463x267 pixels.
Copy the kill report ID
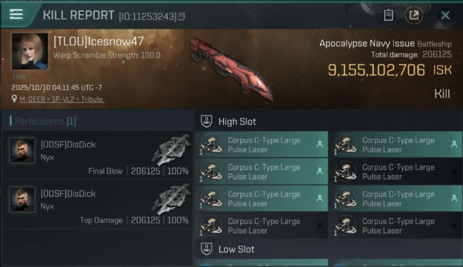(182, 16)
